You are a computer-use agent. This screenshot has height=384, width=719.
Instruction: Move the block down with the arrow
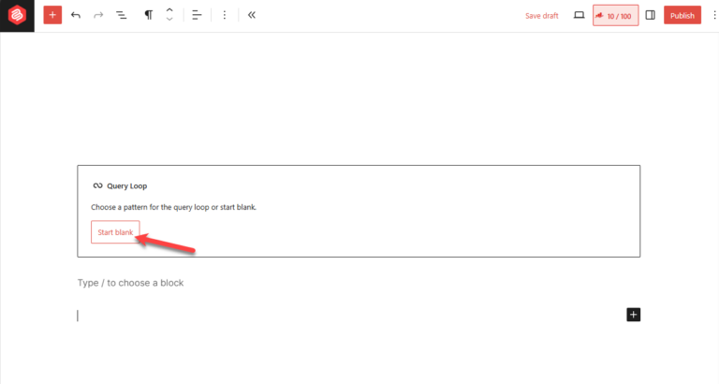click(x=169, y=21)
